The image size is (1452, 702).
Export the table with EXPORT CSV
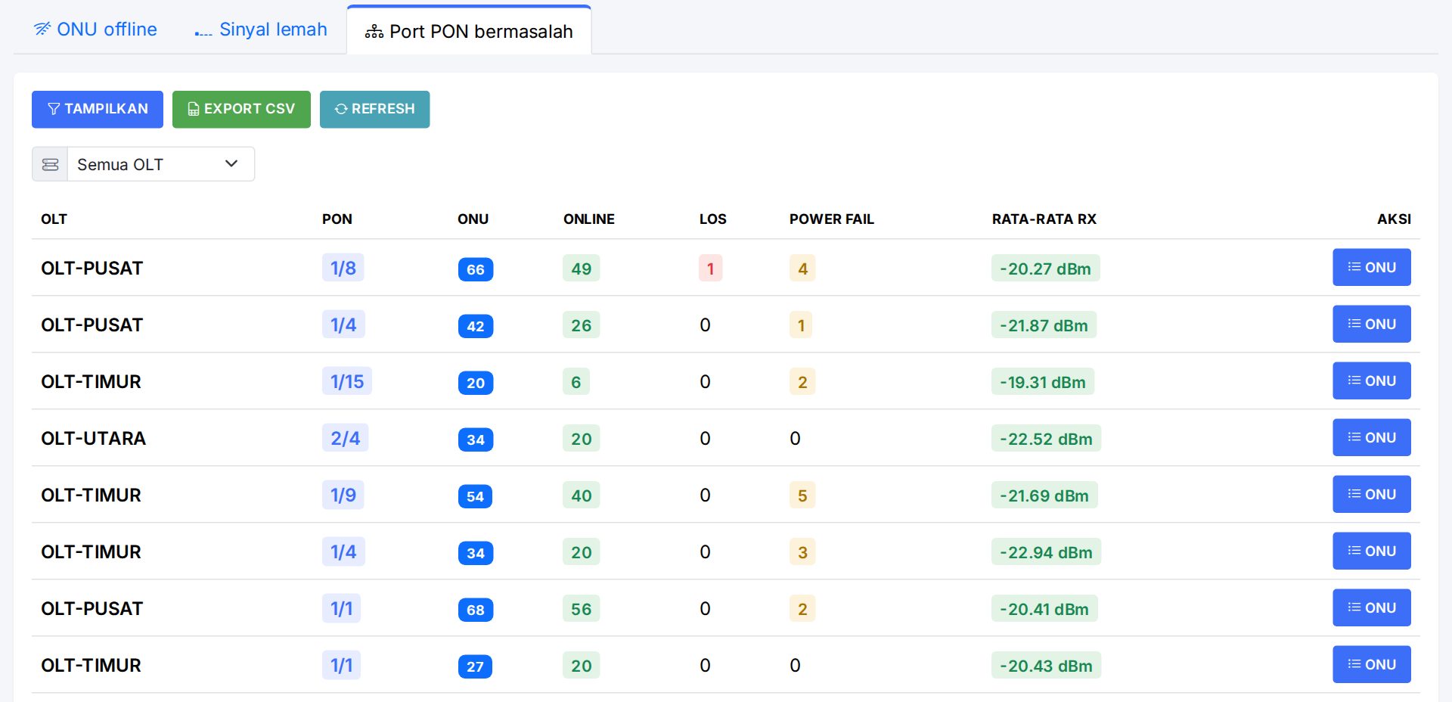(x=241, y=109)
